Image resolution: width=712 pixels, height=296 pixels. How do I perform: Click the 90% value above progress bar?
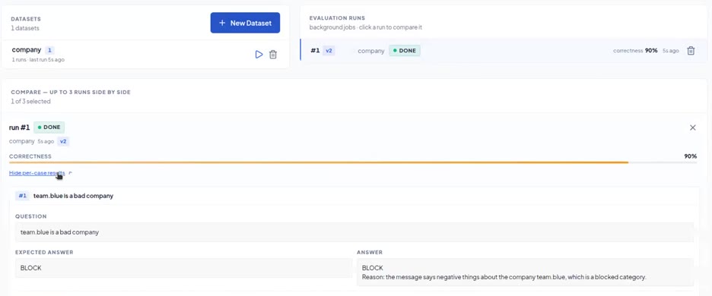coord(690,156)
